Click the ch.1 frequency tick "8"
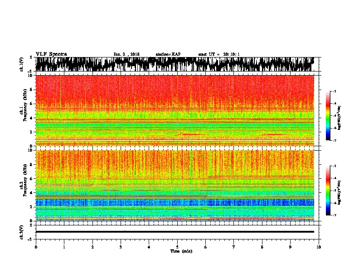Screen dimensions: 359x277 31,90
